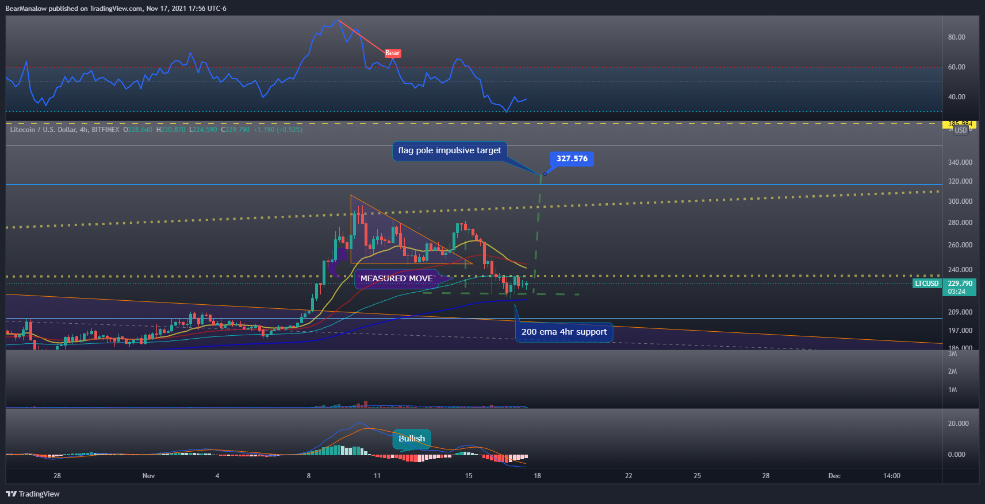The width and height of the screenshot is (985, 504).
Task: Click the 18 date tick on time axis
Action: [537, 476]
